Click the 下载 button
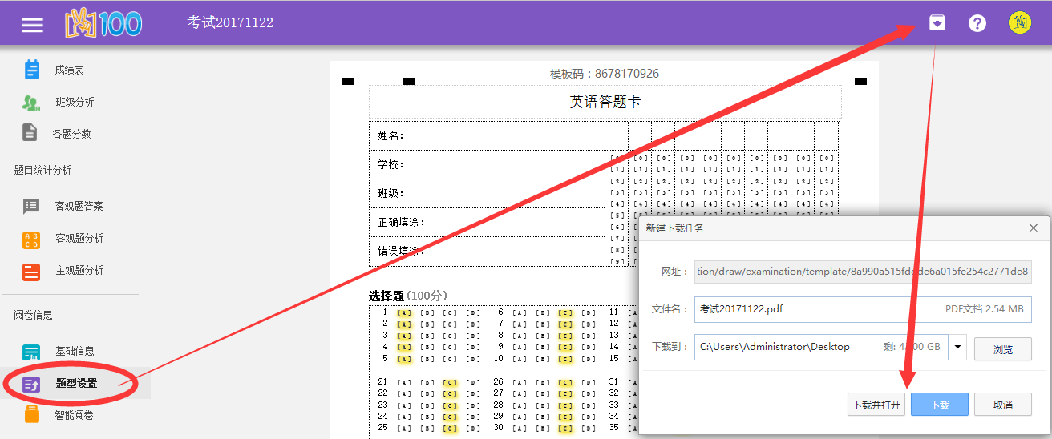Image resolution: width=1052 pixels, height=439 pixels. [x=939, y=405]
